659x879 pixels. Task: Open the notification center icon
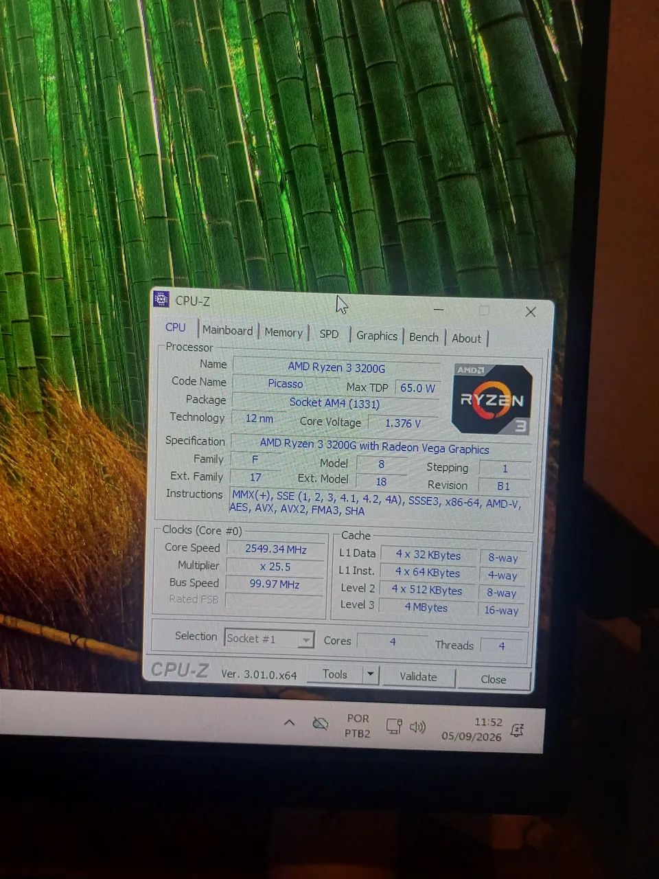tap(518, 731)
